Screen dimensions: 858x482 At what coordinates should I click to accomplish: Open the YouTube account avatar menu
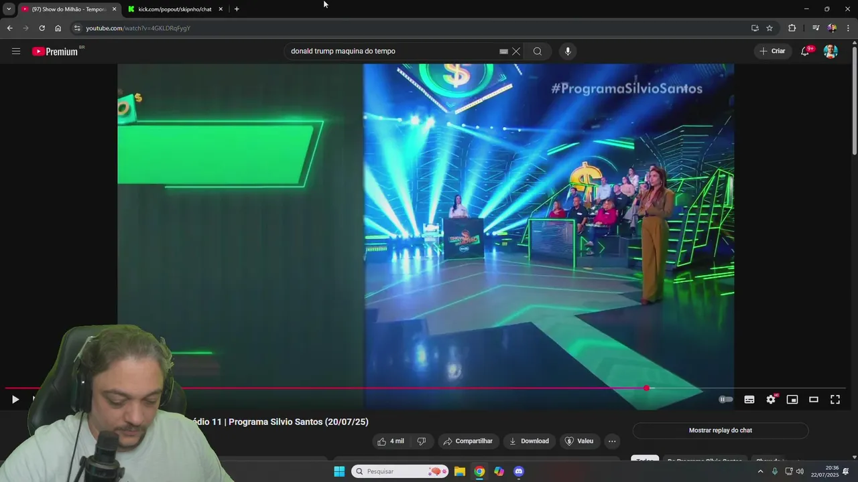(831, 51)
